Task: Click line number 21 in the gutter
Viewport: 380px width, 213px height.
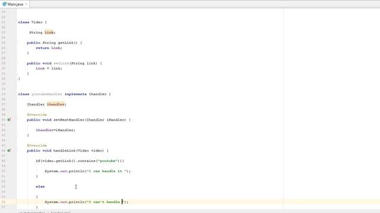Action: tap(4, 22)
